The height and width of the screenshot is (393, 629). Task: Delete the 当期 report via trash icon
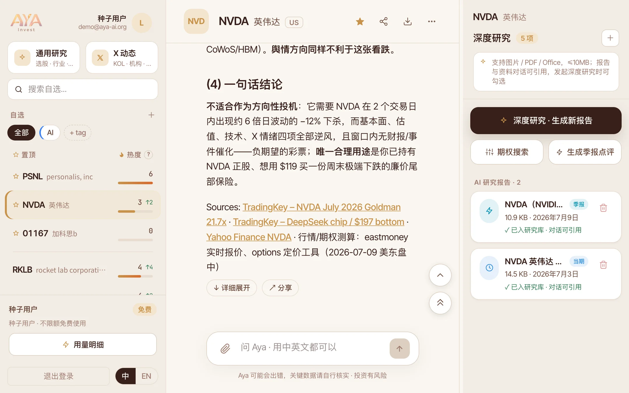tap(603, 265)
